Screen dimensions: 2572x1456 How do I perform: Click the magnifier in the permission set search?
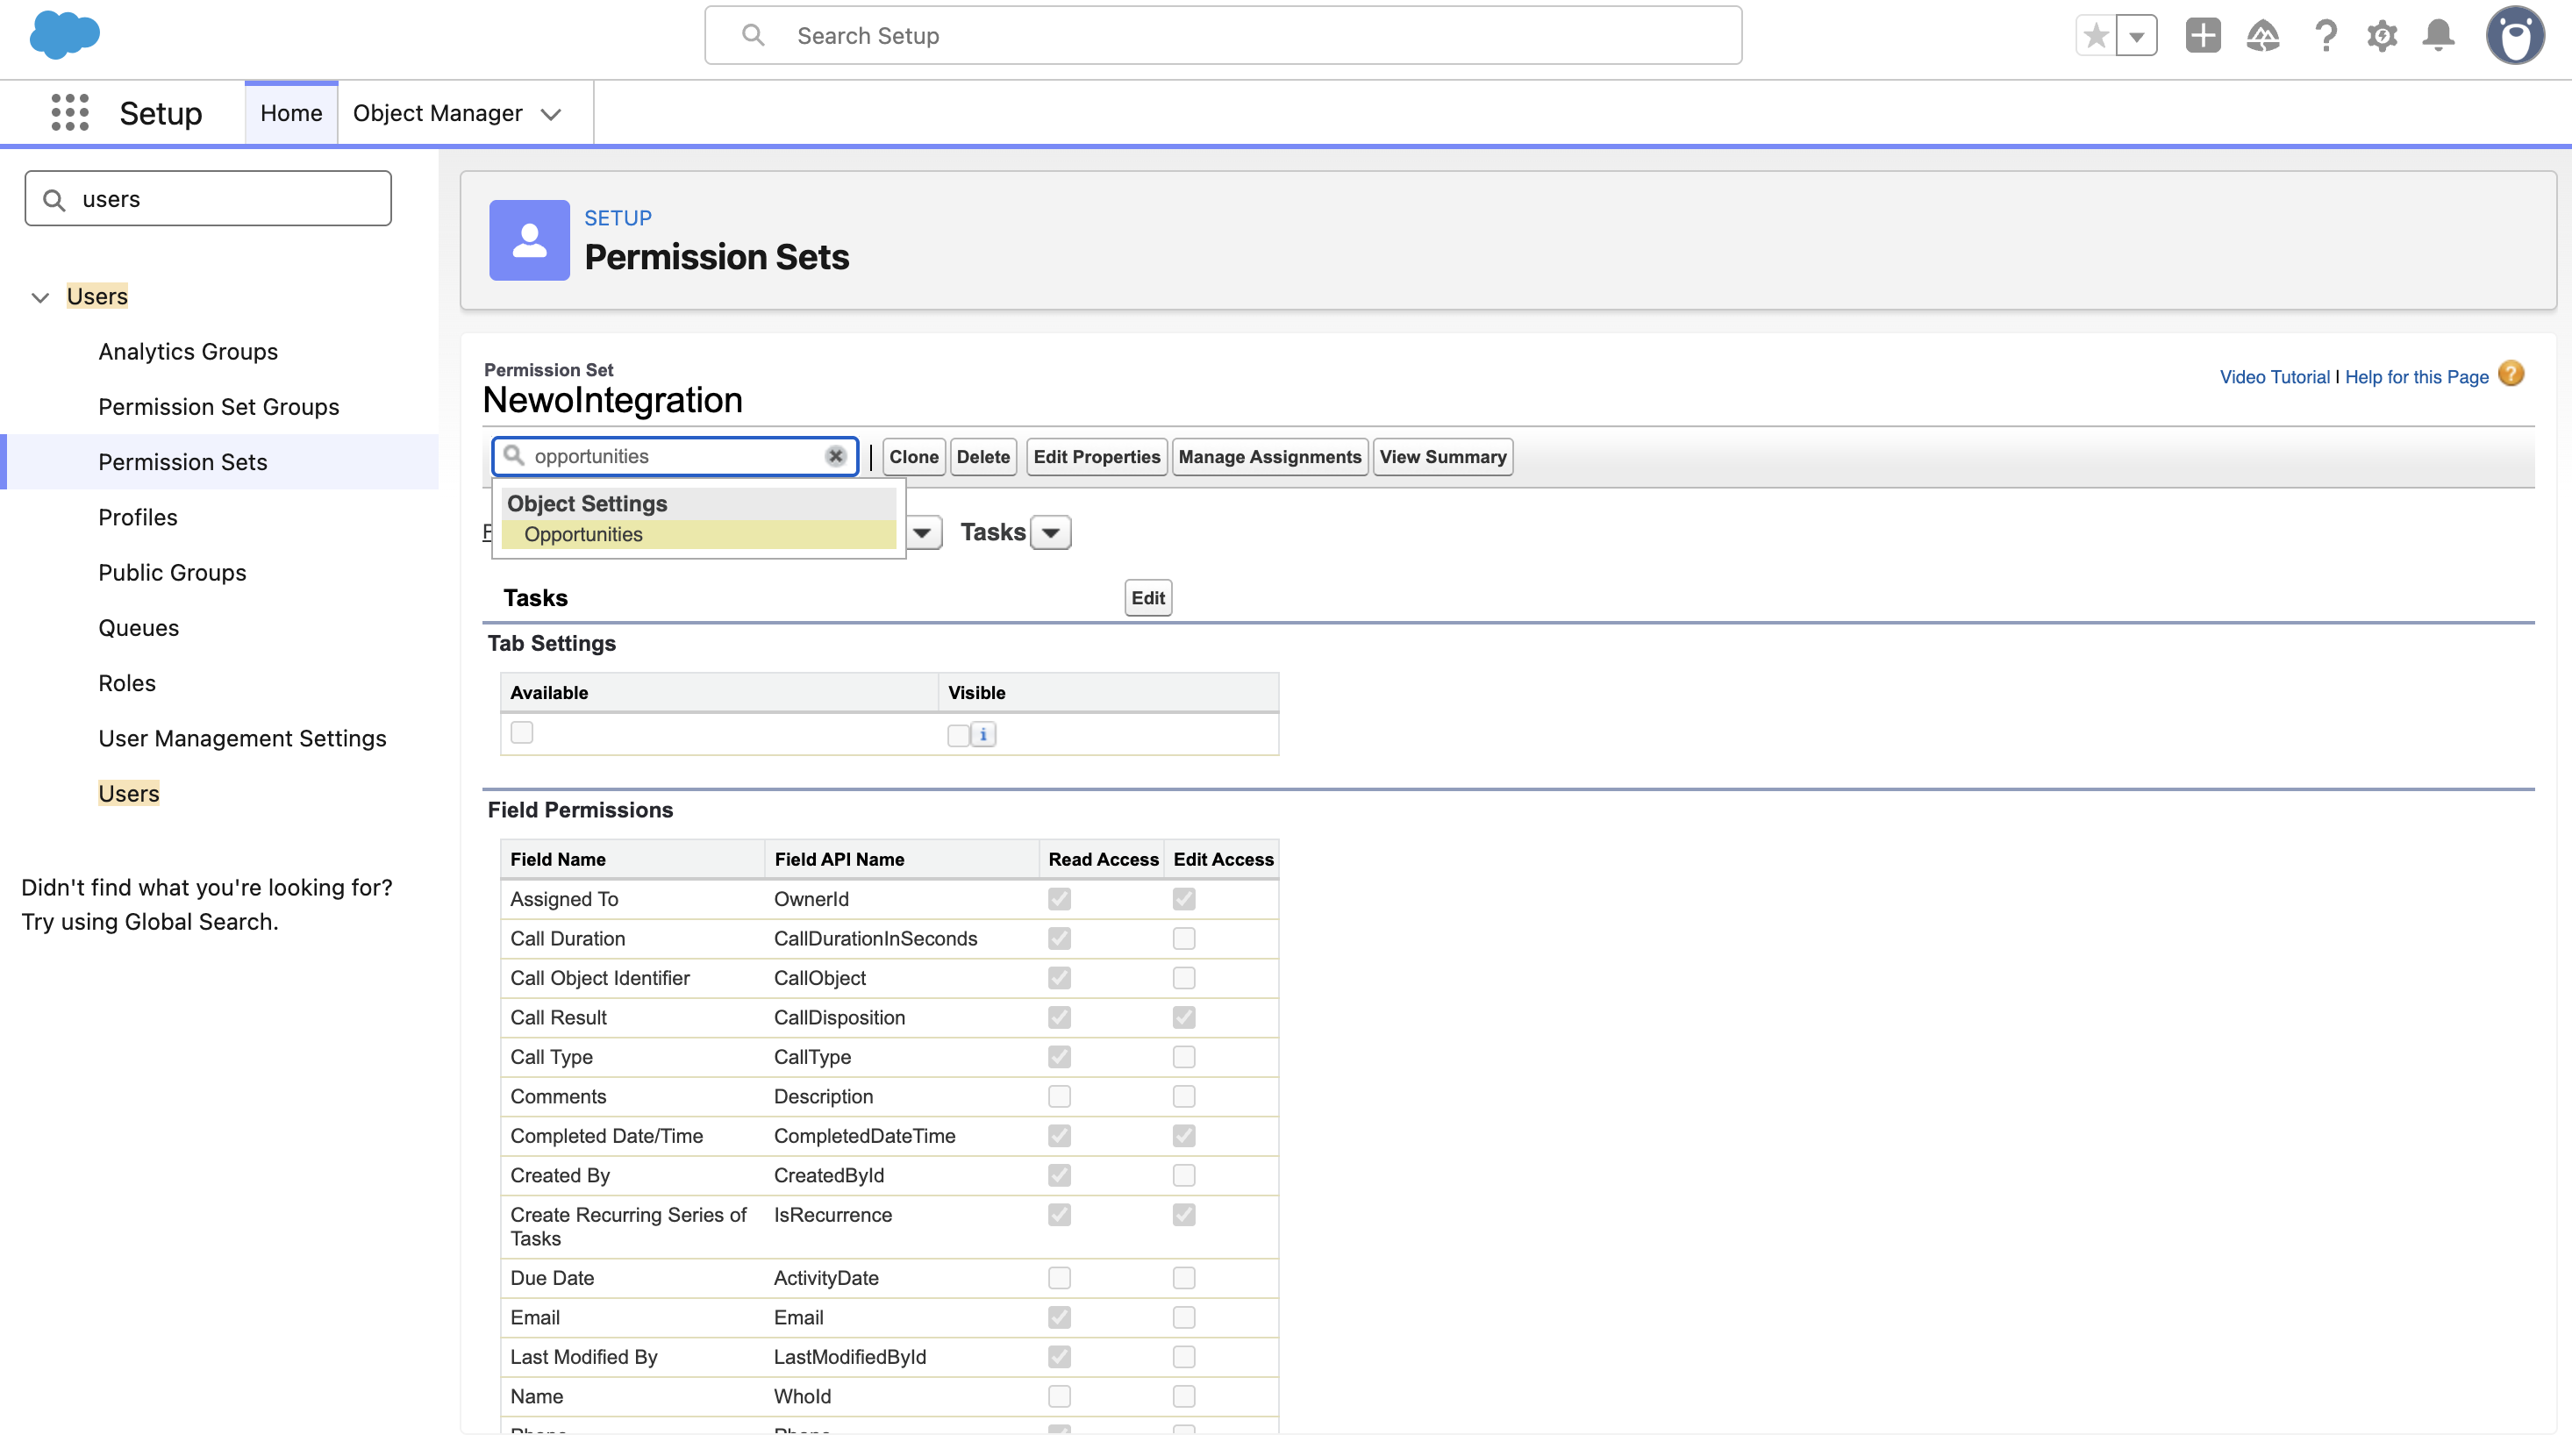[513, 456]
